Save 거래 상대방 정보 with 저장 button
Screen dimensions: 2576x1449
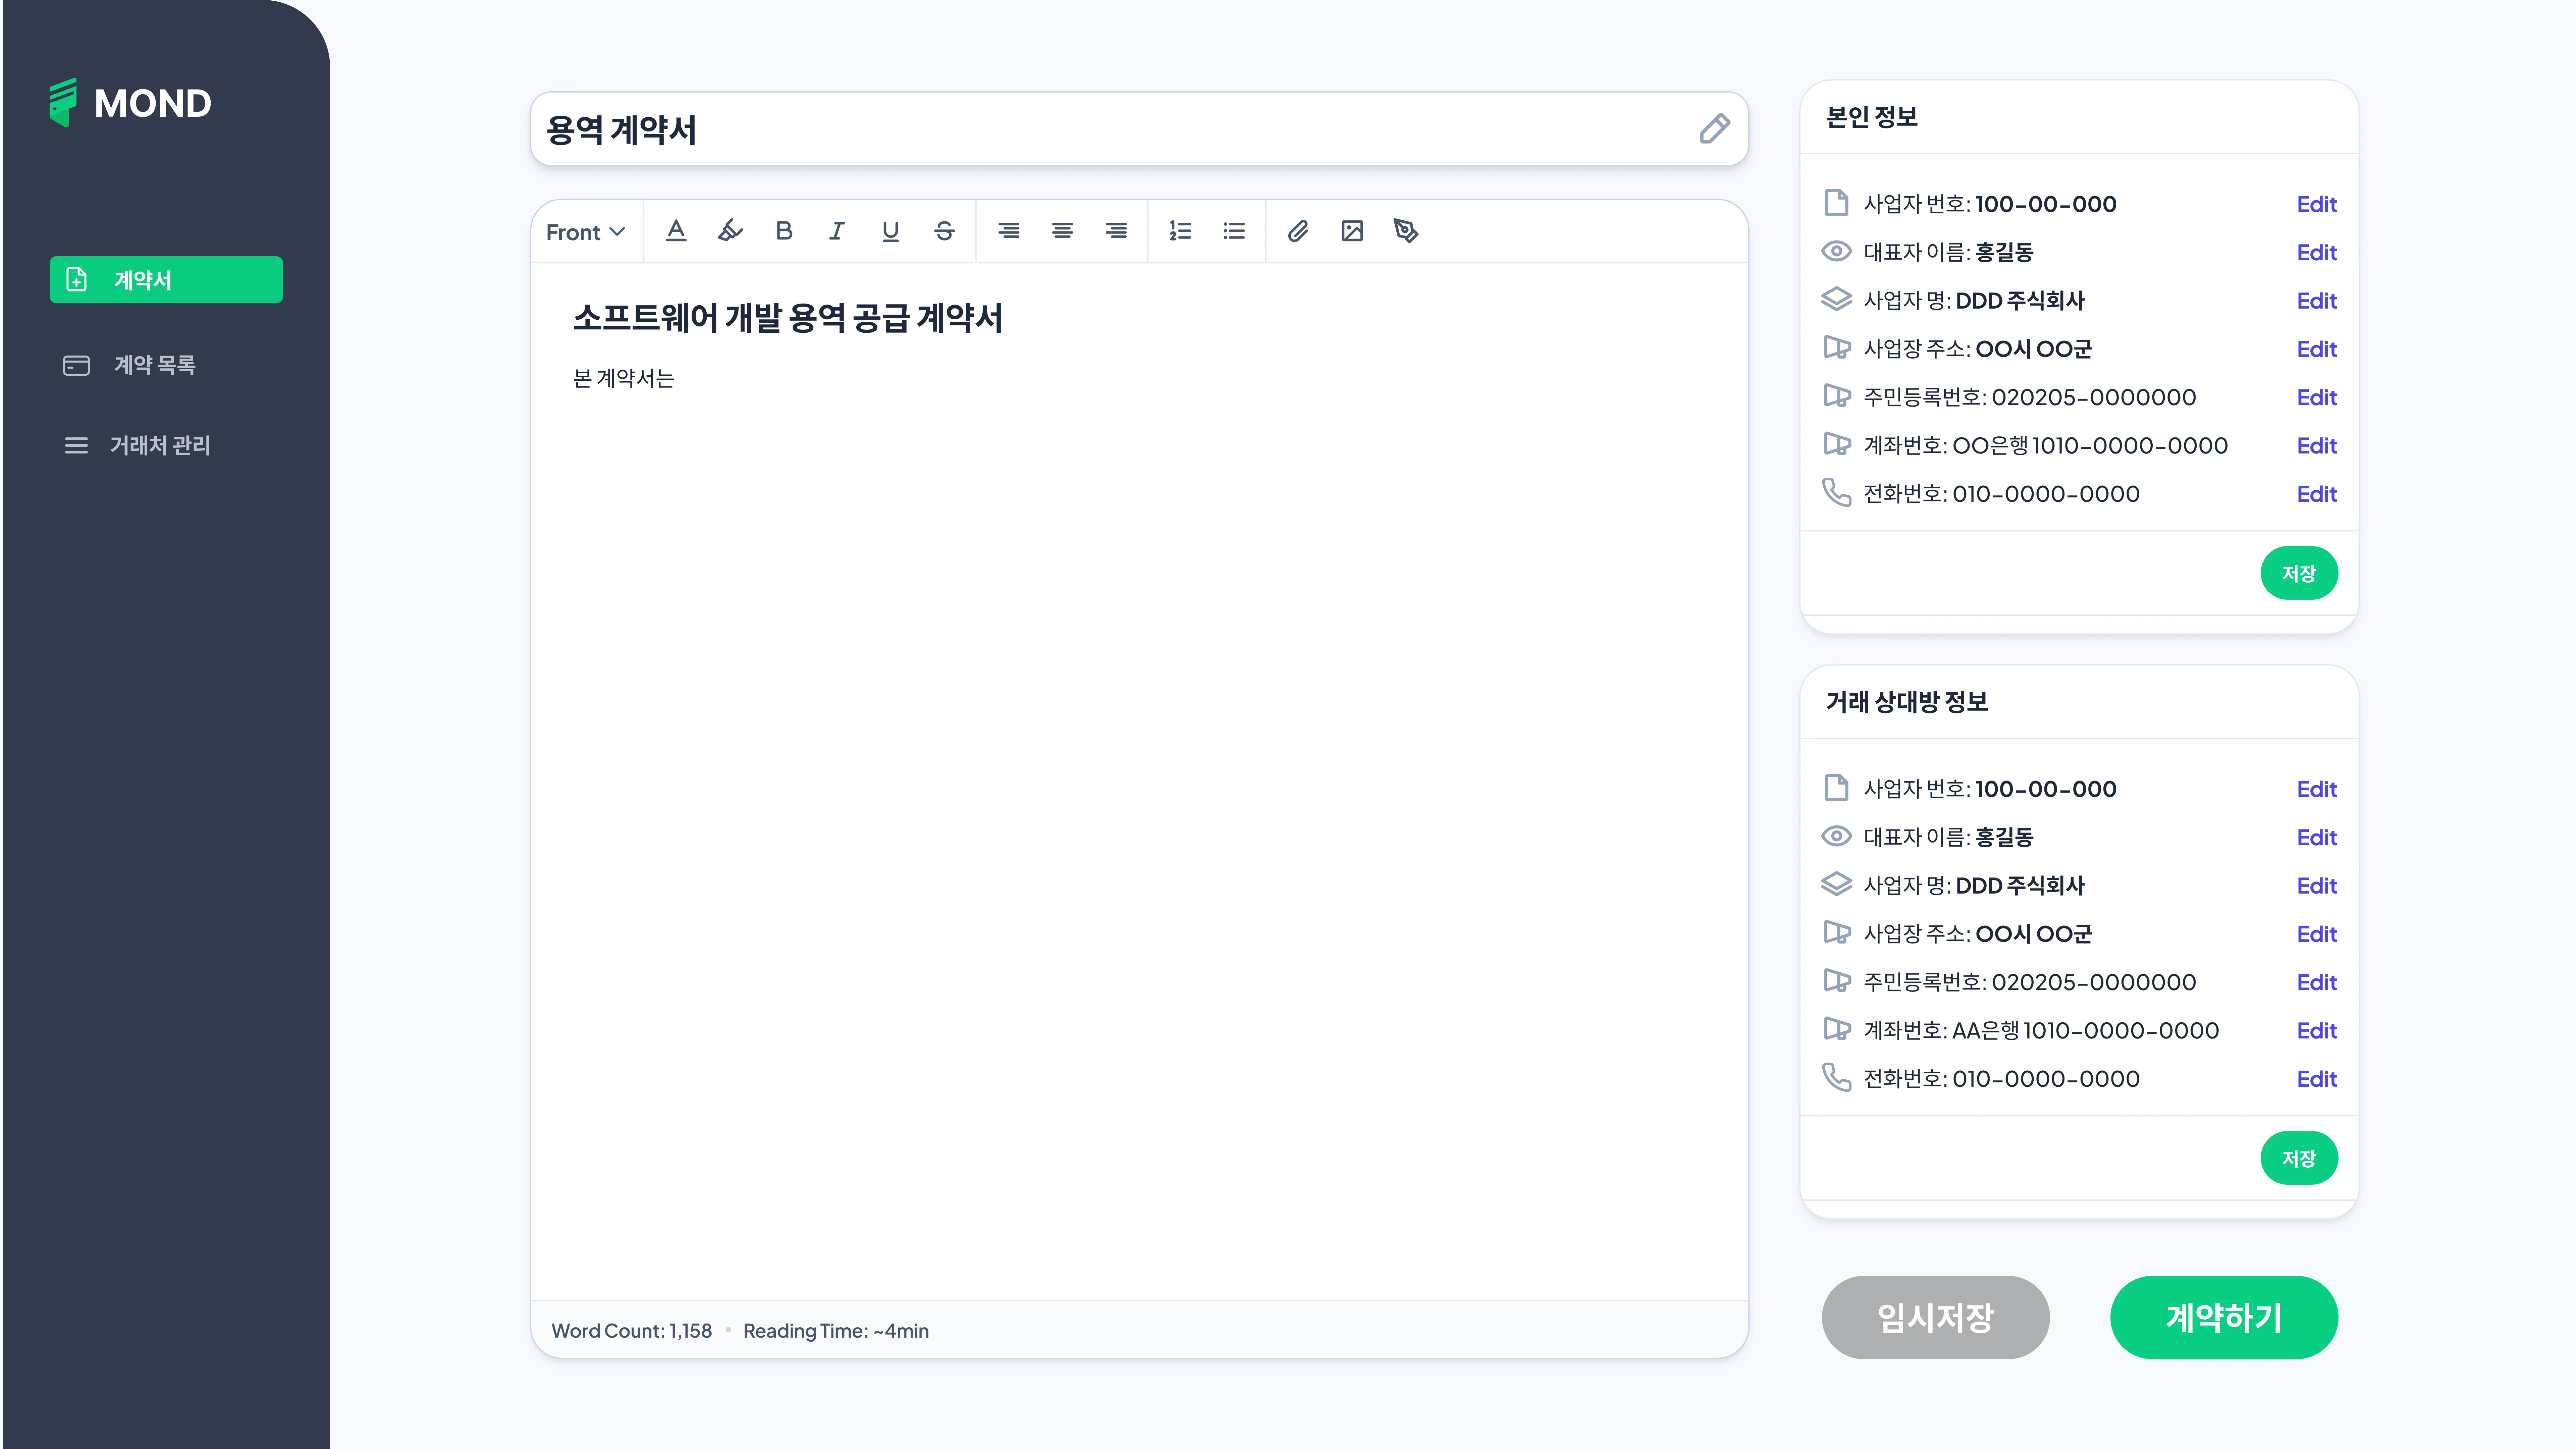tap(2299, 1158)
